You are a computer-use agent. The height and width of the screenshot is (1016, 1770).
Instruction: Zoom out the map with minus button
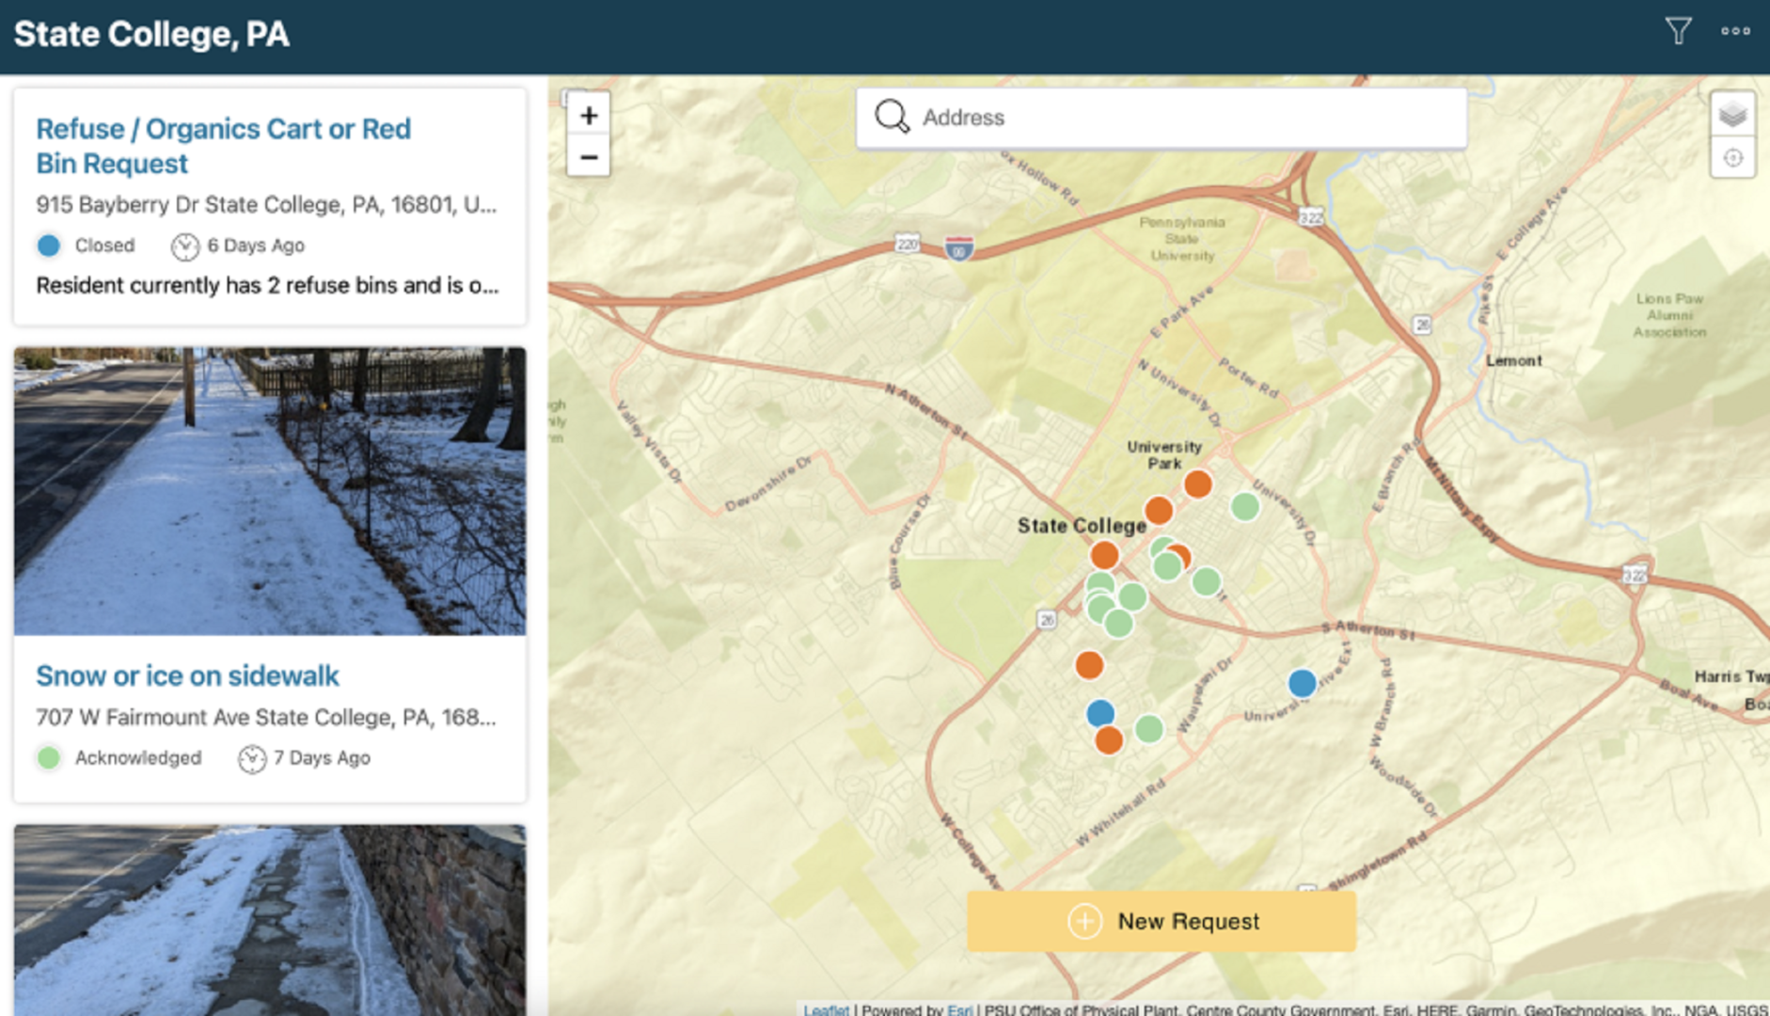[589, 157]
